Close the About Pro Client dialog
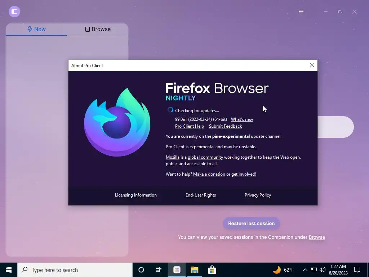This screenshot has width=369, height=277. pos(312,66)
